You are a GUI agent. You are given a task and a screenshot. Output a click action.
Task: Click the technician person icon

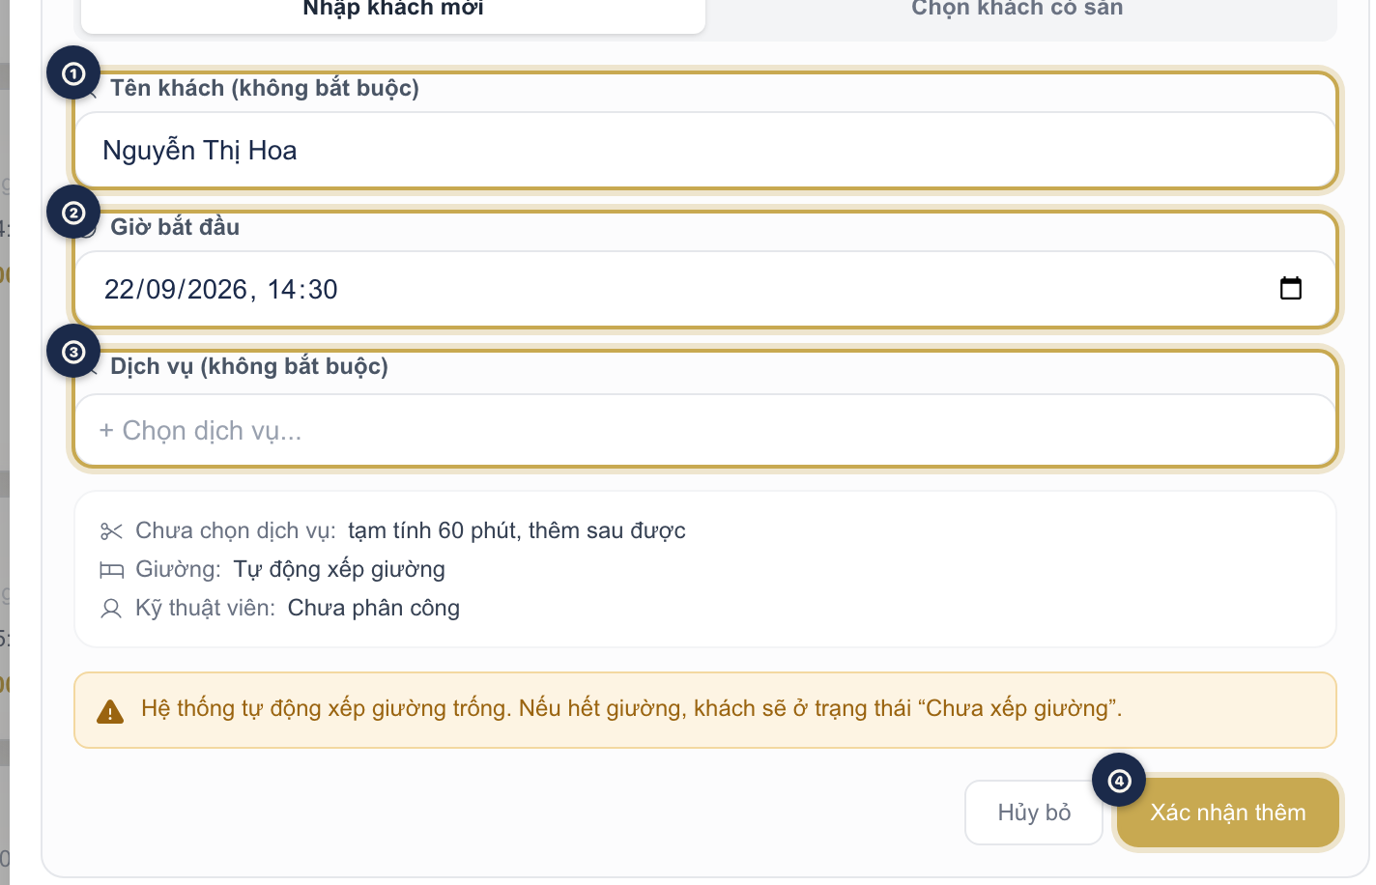(x=111, y=609)
